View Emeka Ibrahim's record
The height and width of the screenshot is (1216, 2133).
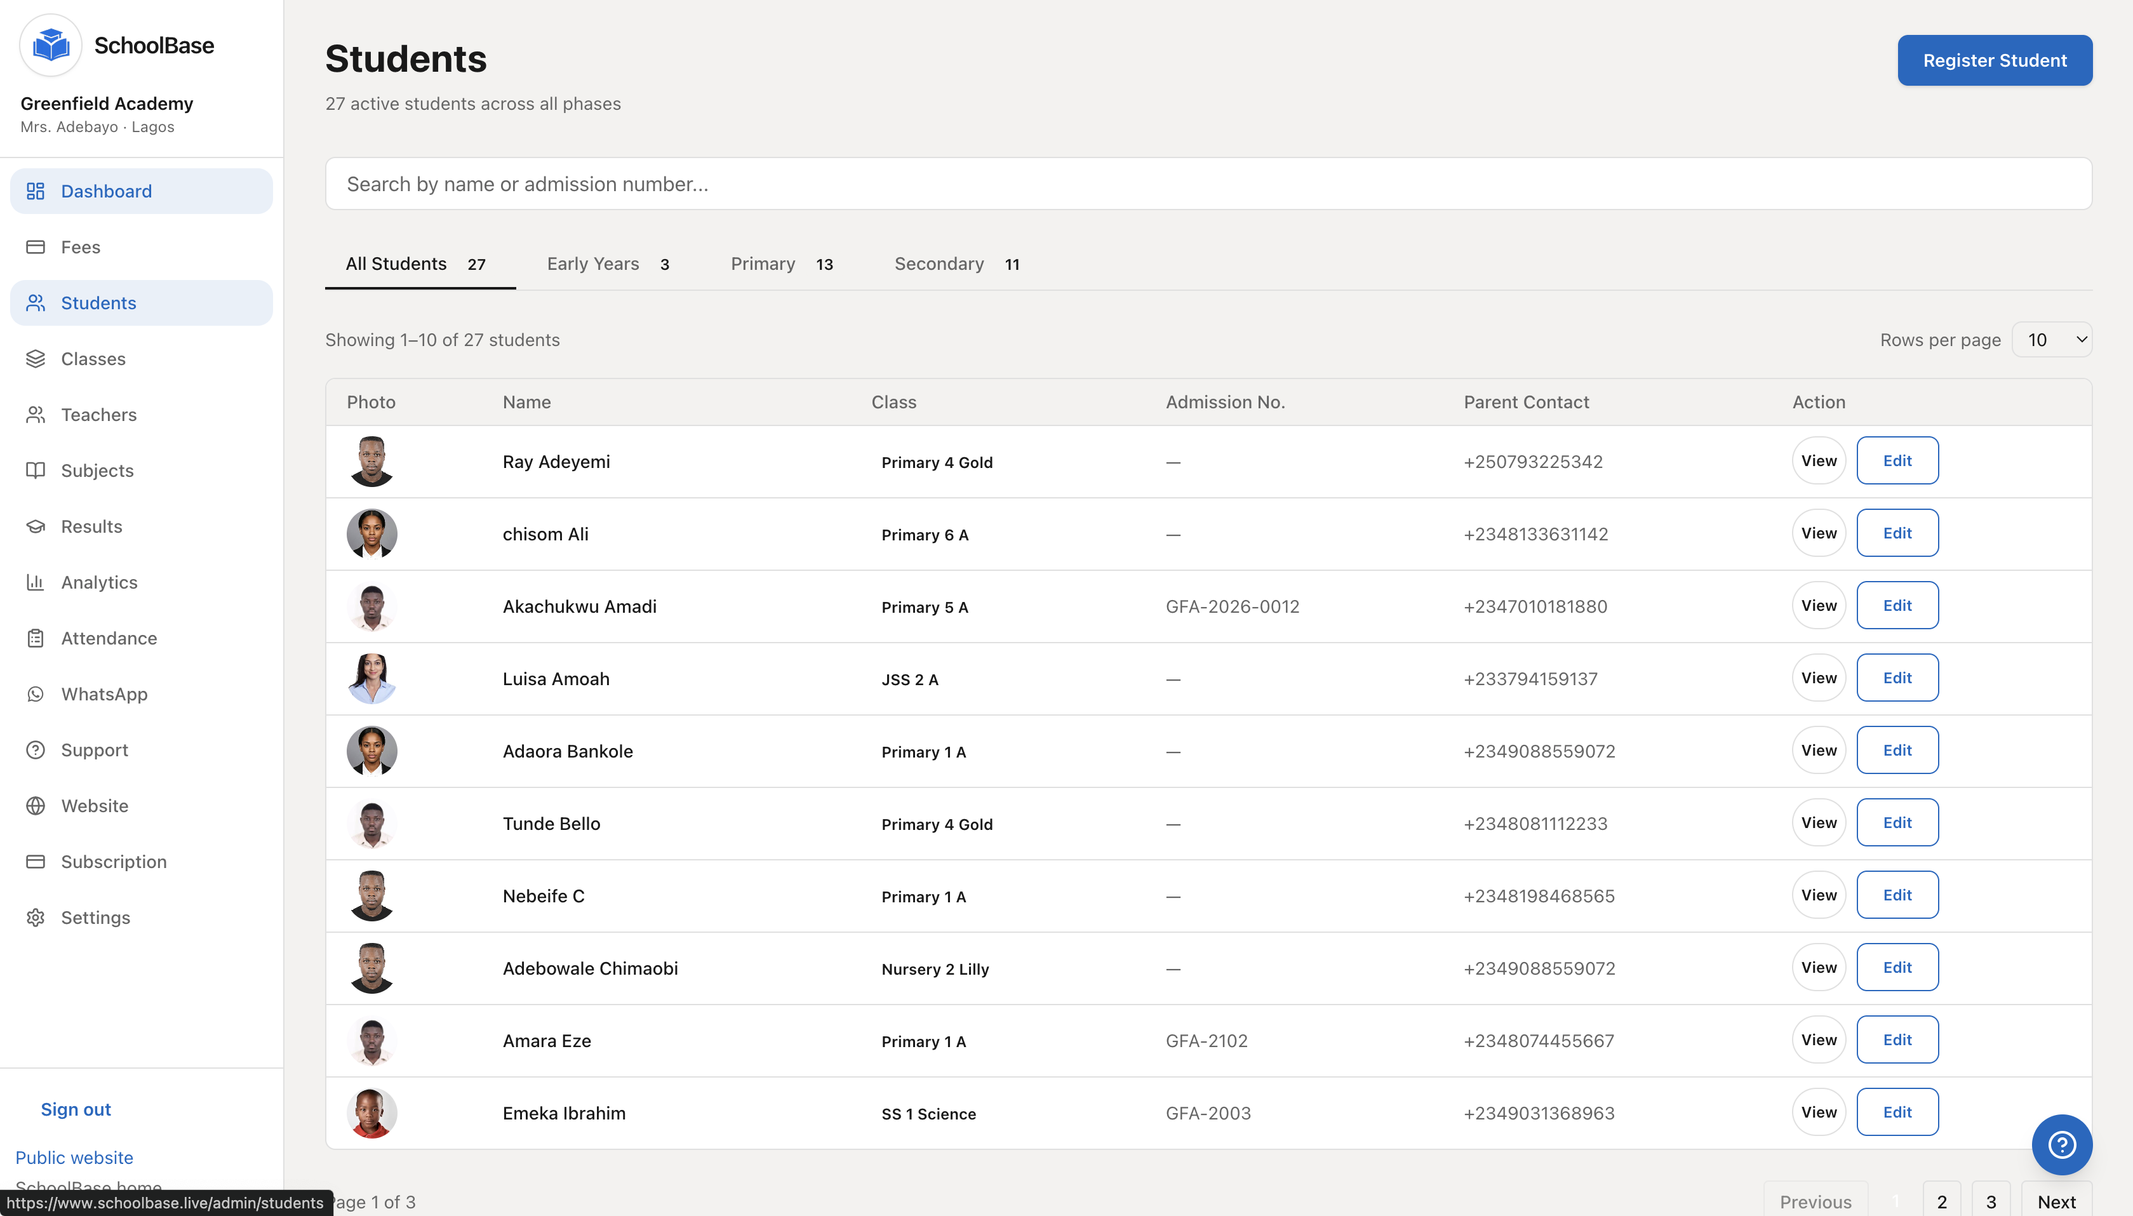point(1819,1112)
